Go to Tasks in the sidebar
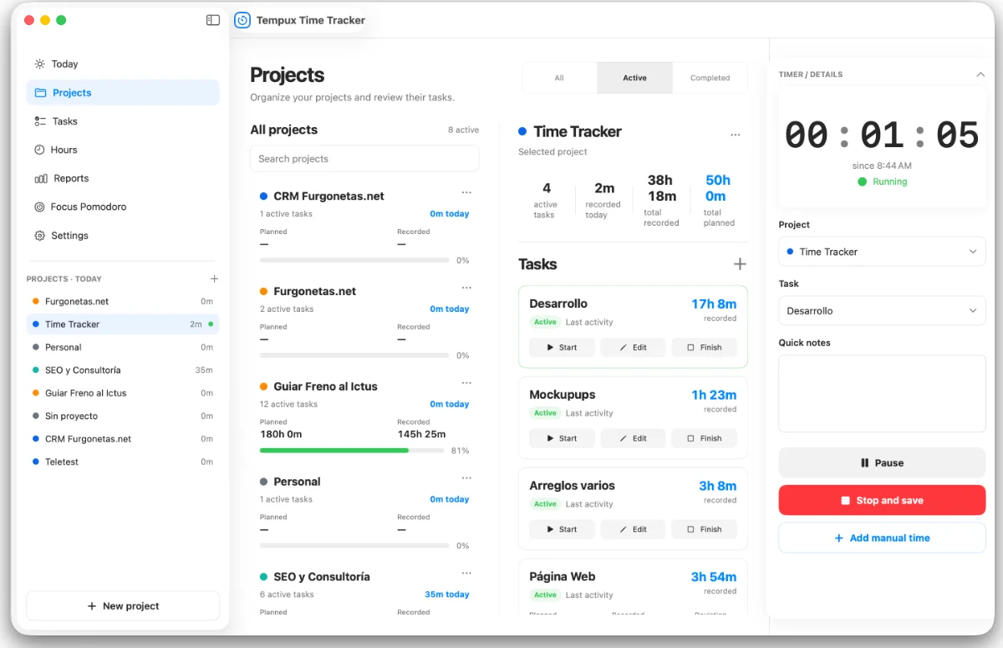This screenshot has width=1003, height=648. tap(123, 121)
